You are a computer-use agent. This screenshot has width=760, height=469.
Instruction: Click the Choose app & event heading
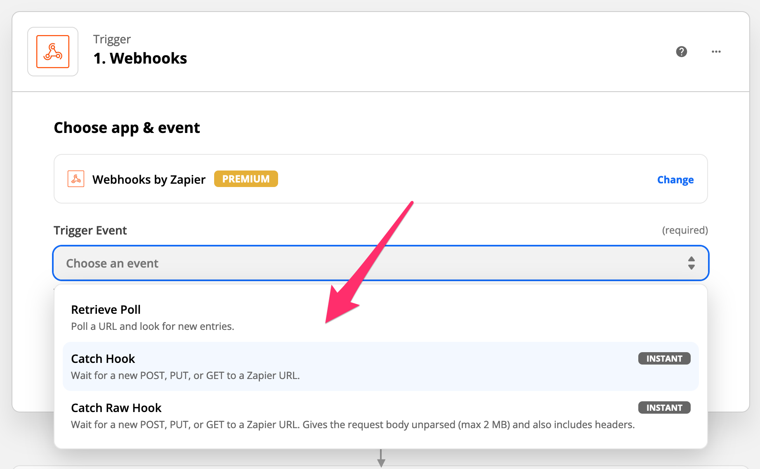click(127, 128)
